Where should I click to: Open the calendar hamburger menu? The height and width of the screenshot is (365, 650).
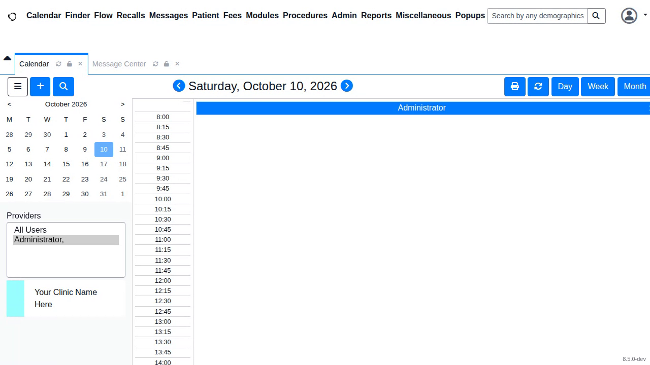[x=18, y=86]
